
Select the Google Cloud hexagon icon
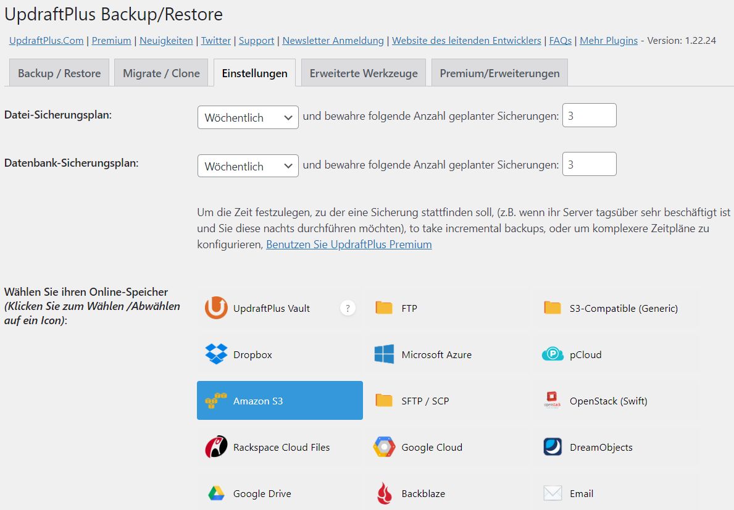coord(384,447)
